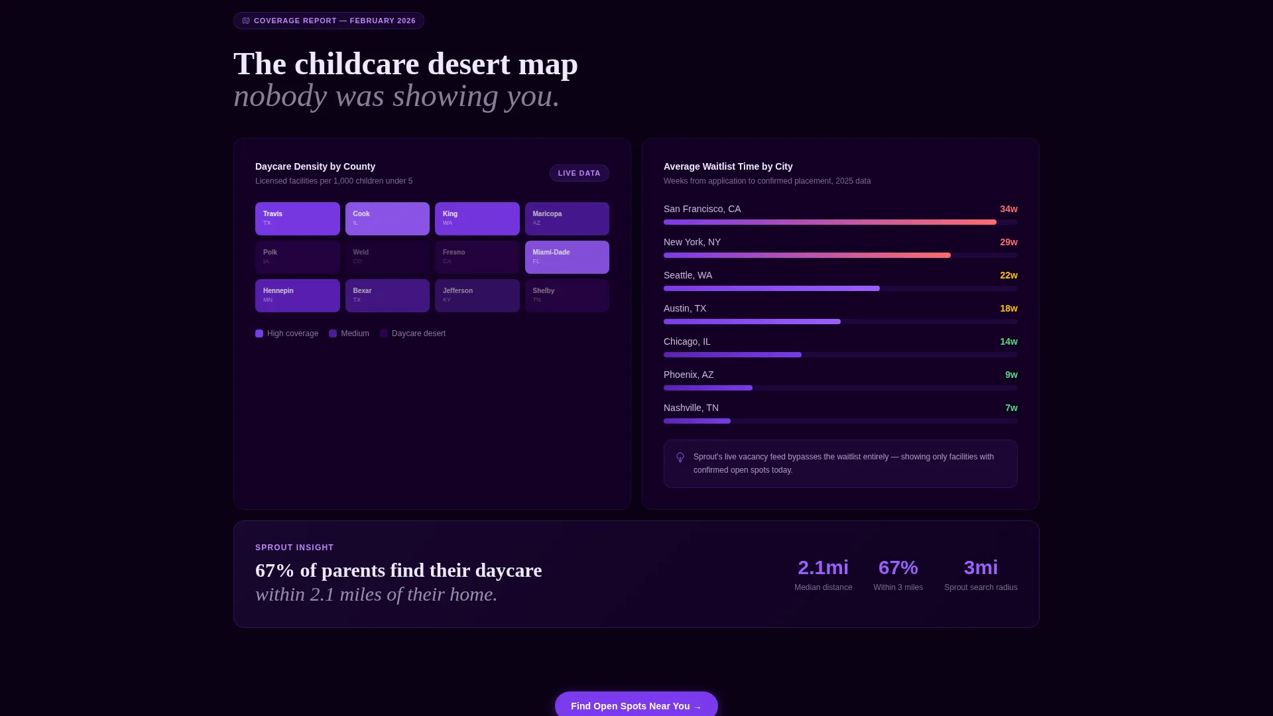Click the 18w value for Austin
The image size is (1273, 716).
[1008, 308]
